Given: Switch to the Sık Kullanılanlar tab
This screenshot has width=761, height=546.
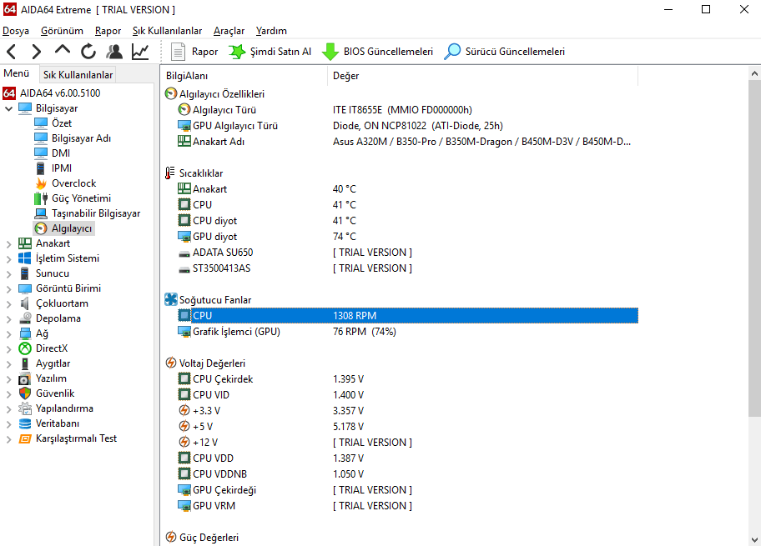Looking at the screenshot, I should pos(78,75).
